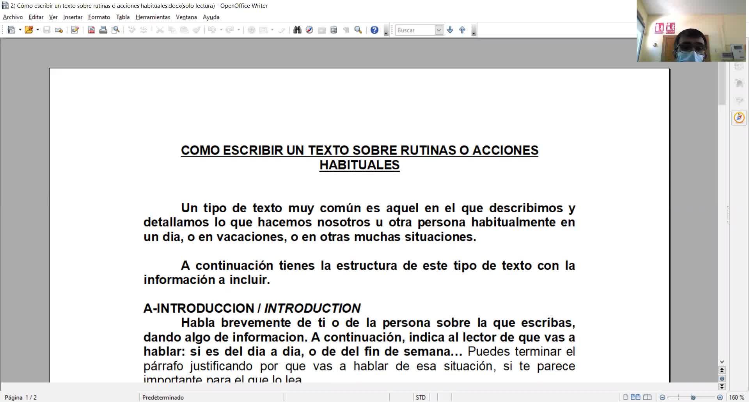Select single-page view layout icon

click(x=626, y=397)
